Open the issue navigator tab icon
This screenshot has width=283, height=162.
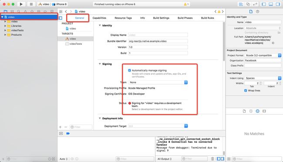tap(25, 12)
